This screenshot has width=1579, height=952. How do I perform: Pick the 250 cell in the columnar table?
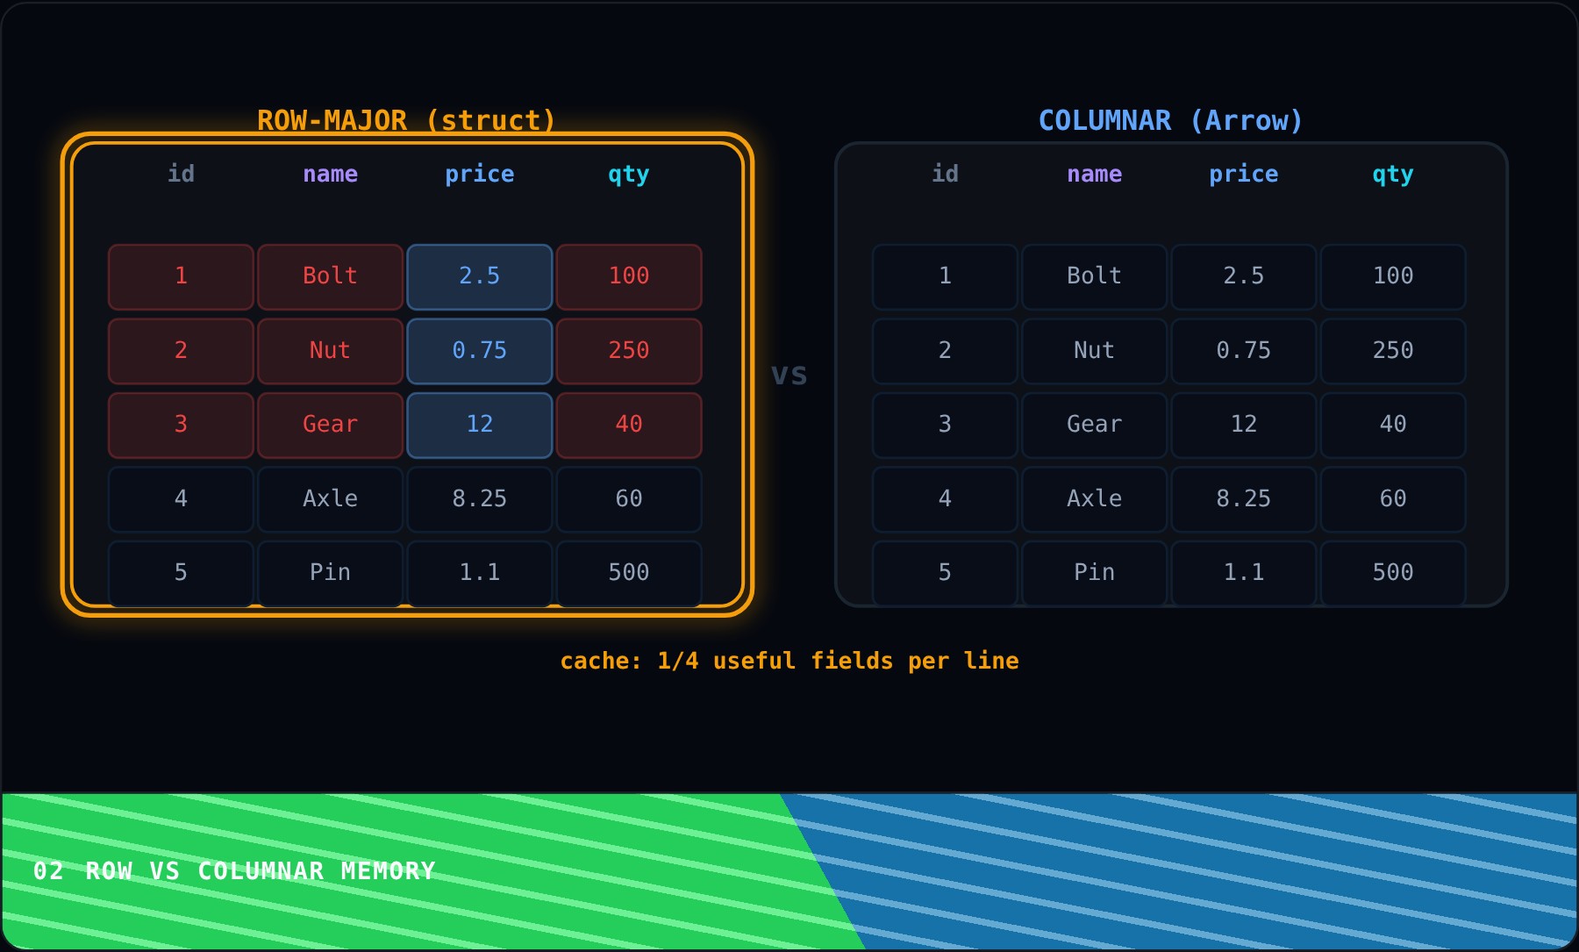(x=1393, y=351)
